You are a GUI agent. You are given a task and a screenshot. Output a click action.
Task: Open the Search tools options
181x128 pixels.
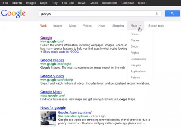pyautogui.click(x=156, y=26)
